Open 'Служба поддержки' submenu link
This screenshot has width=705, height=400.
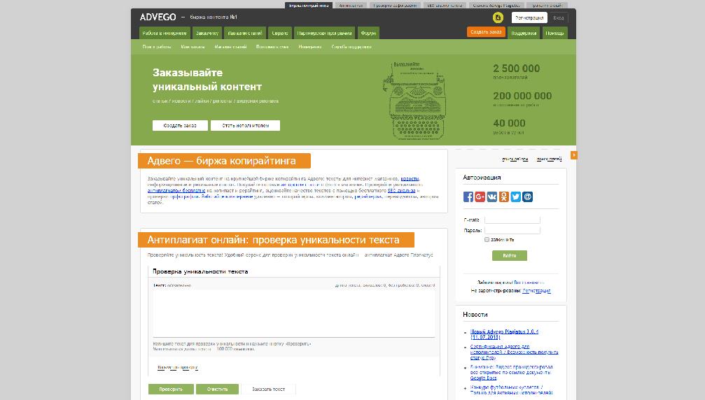pos(351,47)
